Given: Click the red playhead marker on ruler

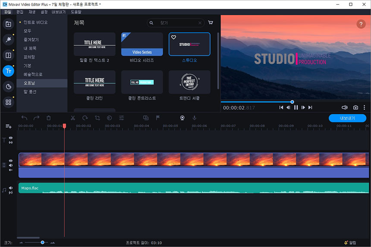Looking at the screenshot, I should (64, 126).
